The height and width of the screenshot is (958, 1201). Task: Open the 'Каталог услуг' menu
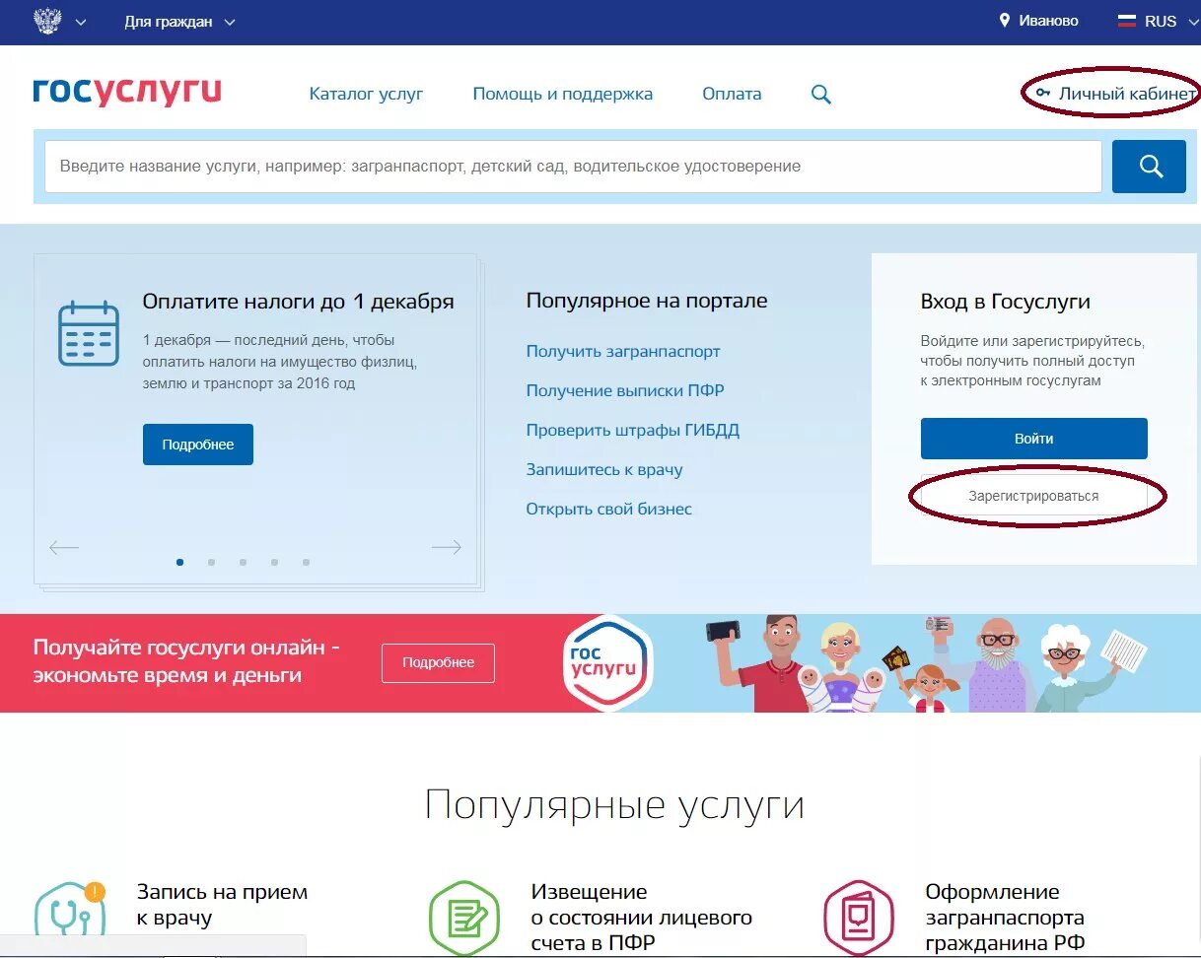coord(366,94)
